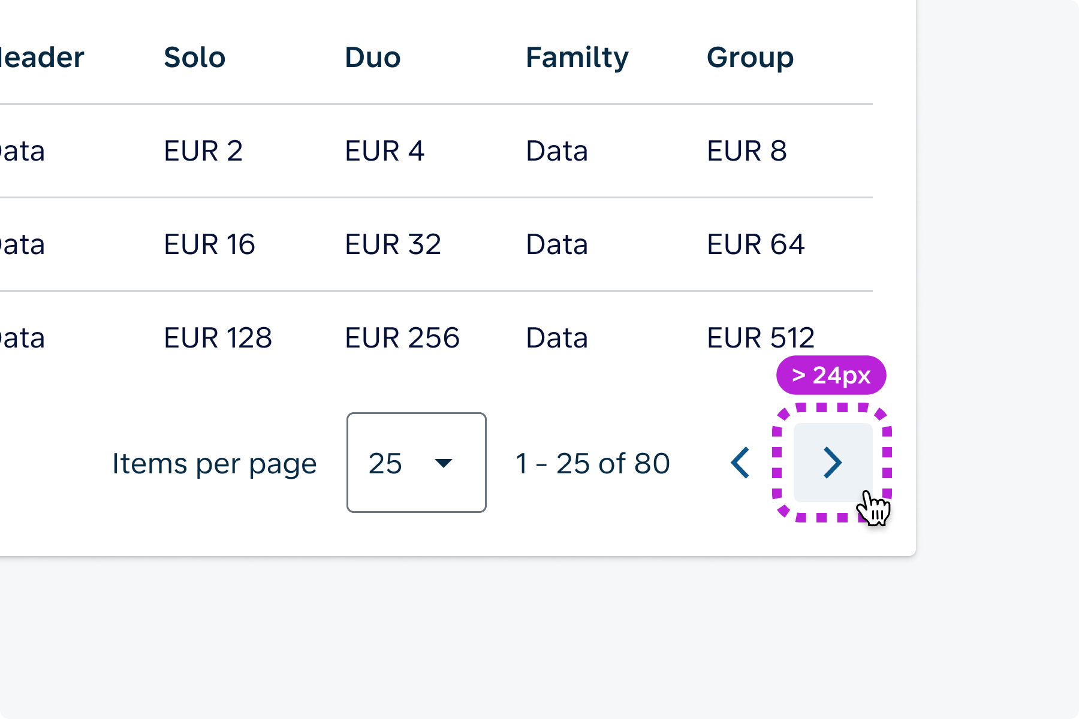Image resolution: width=1079 pixels, height=719 pixels.
Task: Go to the previous page with left chevron
Action: [x=740, y=463]
